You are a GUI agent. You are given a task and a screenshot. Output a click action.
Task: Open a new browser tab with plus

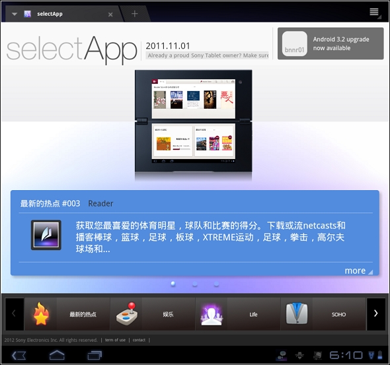pos(135,14)
